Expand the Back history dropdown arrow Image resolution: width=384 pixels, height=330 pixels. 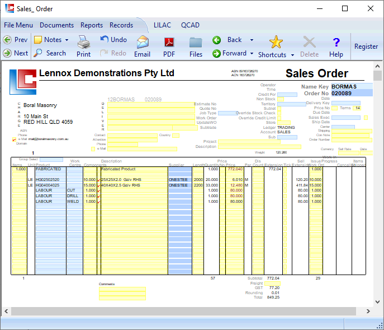(252, 40)
